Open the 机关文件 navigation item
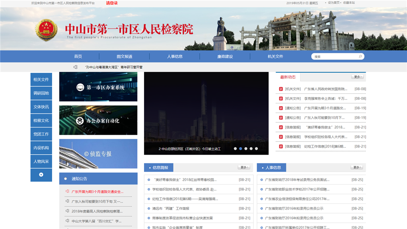Viewport: 407px width, 229px height. (275, 56)
